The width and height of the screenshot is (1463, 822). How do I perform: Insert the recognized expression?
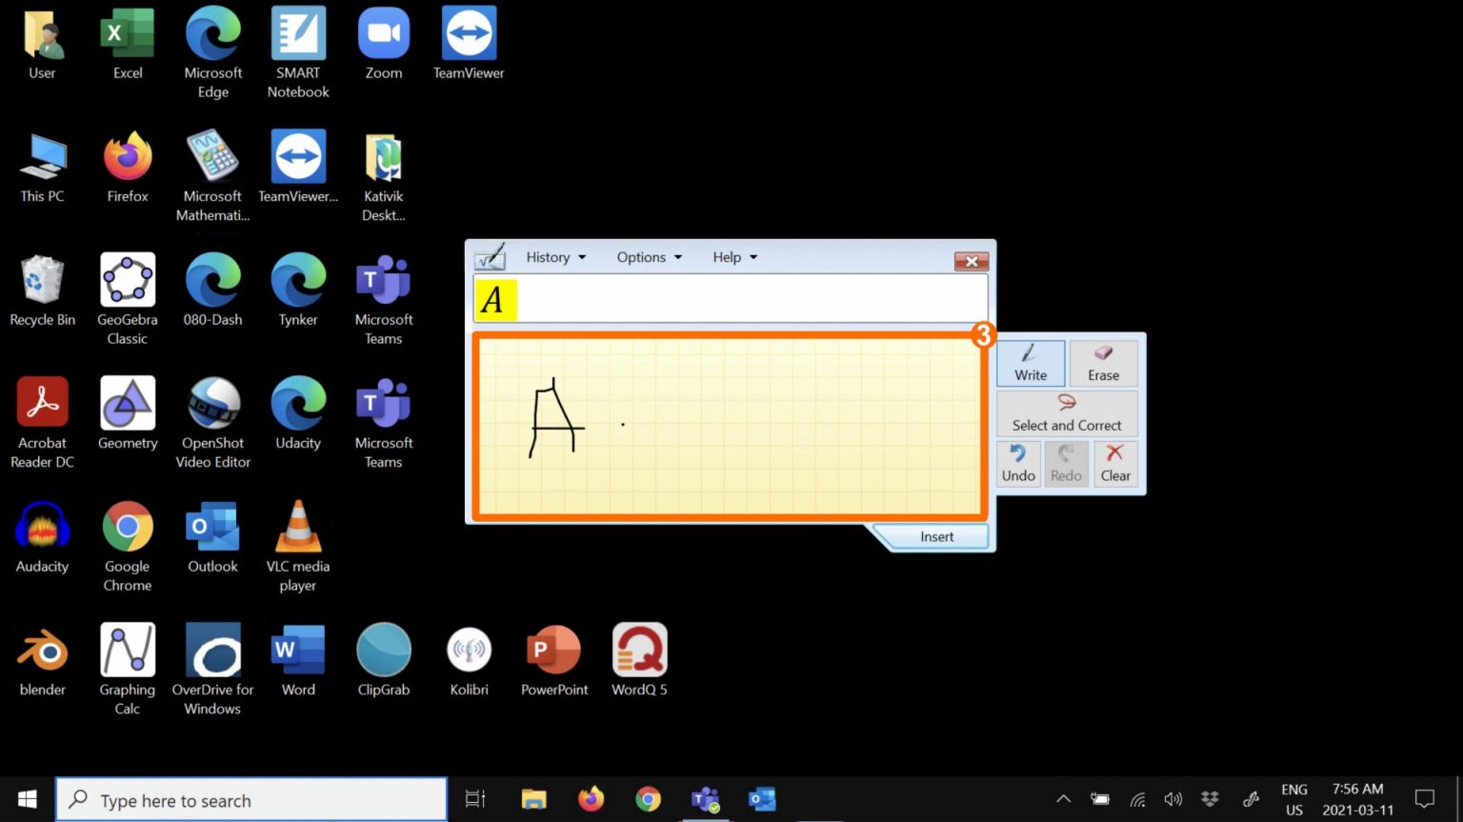936,537
